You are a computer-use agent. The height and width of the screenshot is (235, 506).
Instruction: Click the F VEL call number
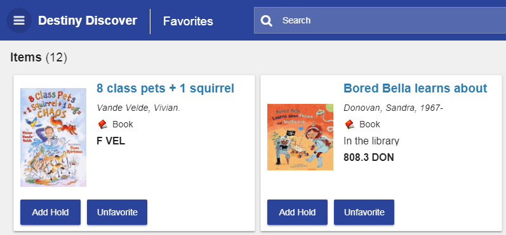(110, 141)
